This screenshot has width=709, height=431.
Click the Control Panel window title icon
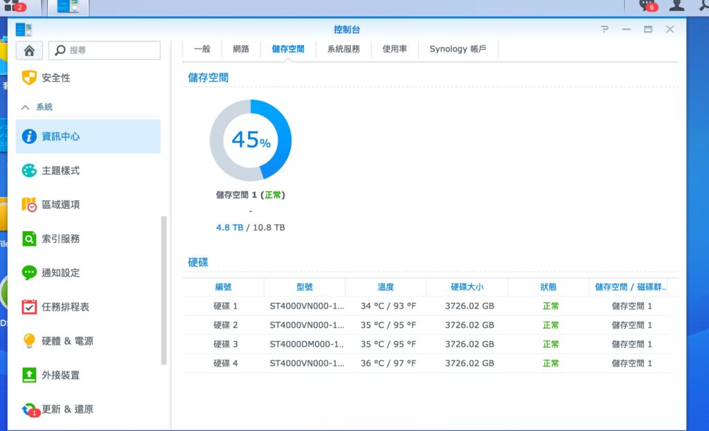pos(24,30)
